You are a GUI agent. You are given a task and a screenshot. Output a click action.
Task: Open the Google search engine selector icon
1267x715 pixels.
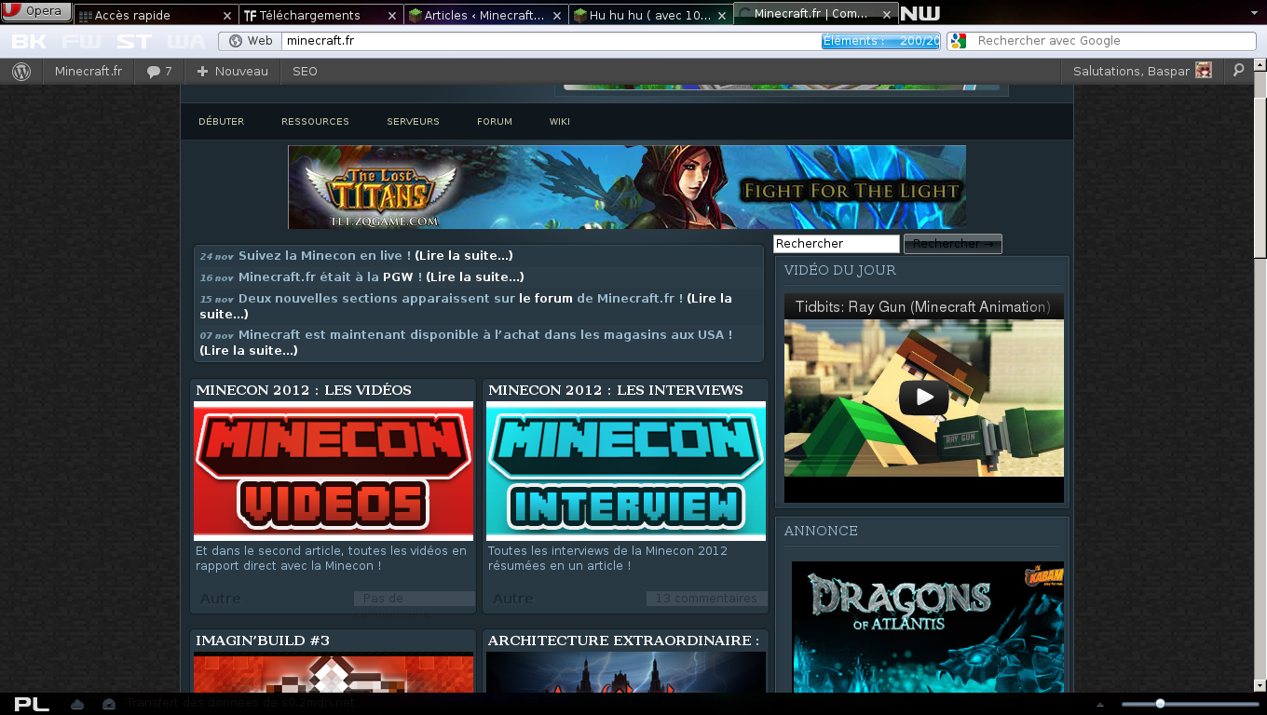tap(959, 41)
